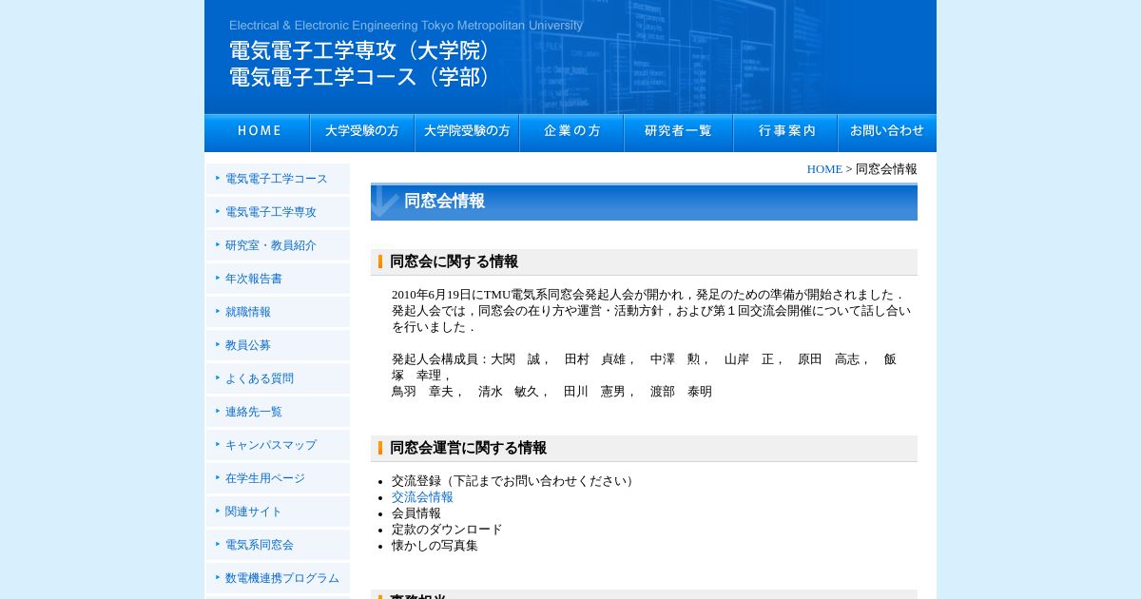Viewport: 1141px width, 599px height.
Task: View キャンパスマップ from the sidebar
Action: pyautogui.click(x=278, y=445)
